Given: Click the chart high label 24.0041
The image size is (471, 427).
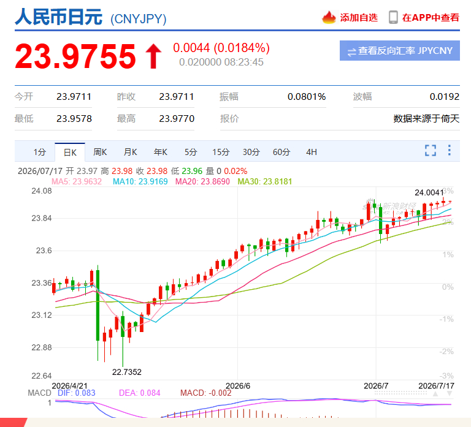Looking at the screenshot, I should pos(429,192).
